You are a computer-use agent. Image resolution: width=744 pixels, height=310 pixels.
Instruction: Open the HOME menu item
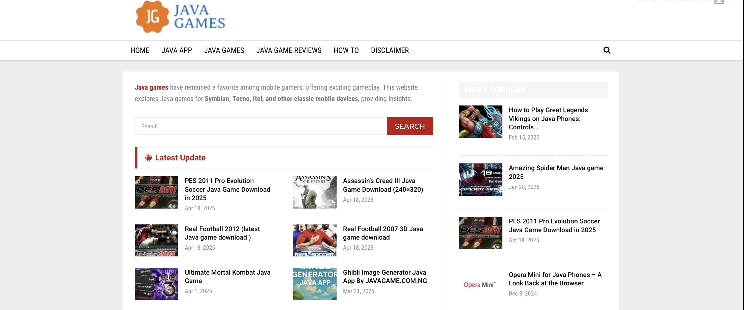140,50
